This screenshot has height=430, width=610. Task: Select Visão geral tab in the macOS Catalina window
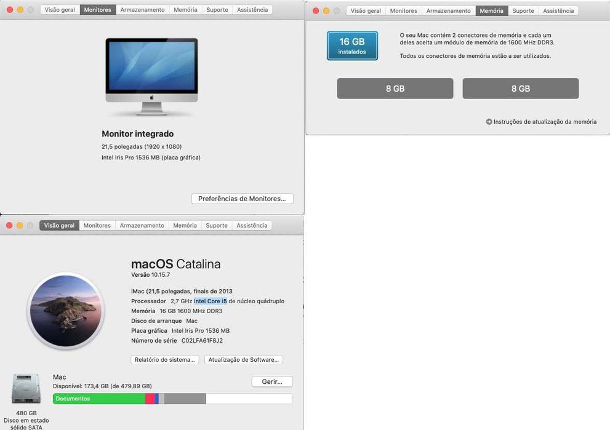[59, 226]
